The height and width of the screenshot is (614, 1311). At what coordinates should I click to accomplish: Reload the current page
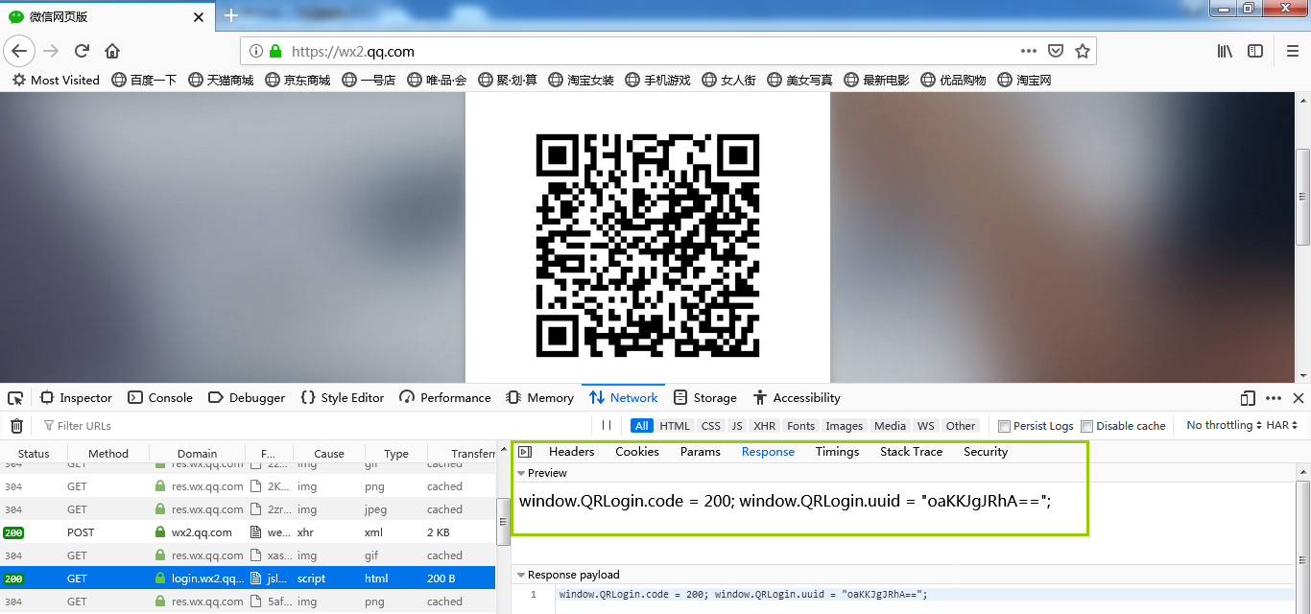coord(82,51)
